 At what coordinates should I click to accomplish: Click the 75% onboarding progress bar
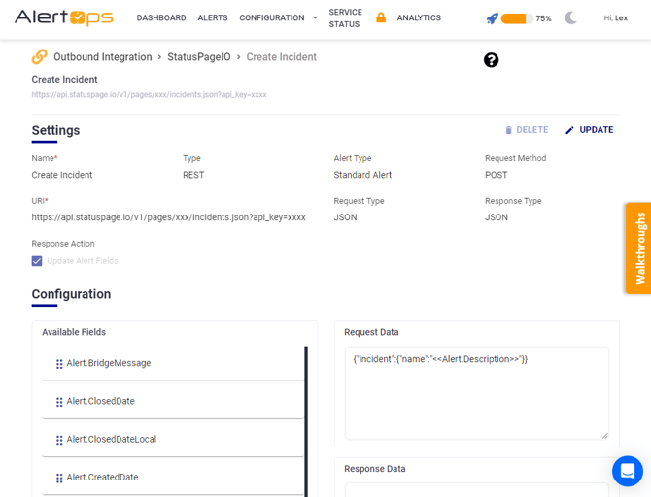(515, 18)
